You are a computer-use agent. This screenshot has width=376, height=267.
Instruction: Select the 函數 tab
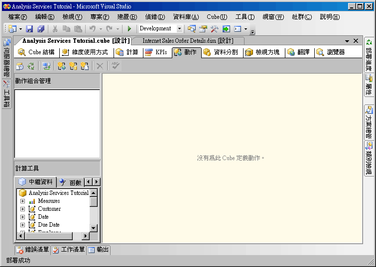point(70,182)
